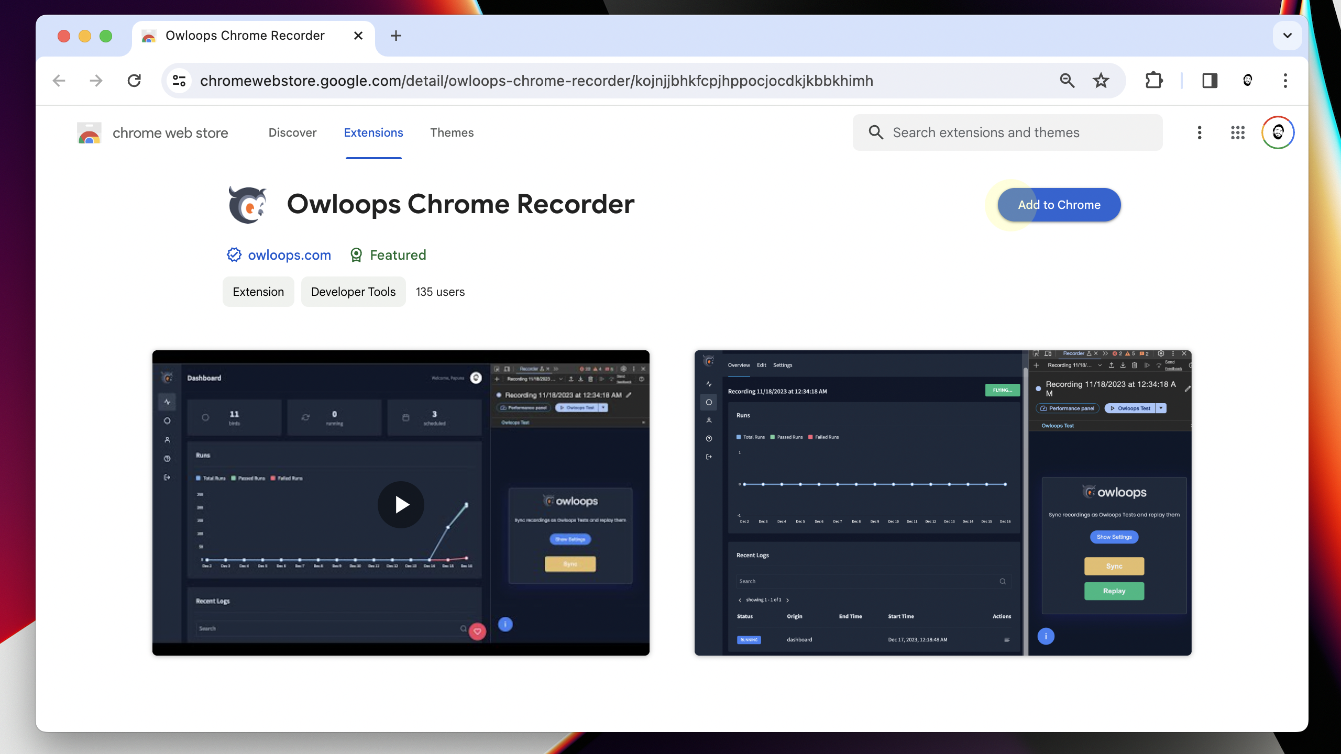This screenshot has height=754, width=1341.
Task: Click the 135 users text
Action: (440, 292)
